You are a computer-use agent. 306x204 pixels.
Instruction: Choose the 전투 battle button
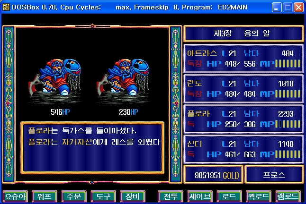tap(171, 196)
